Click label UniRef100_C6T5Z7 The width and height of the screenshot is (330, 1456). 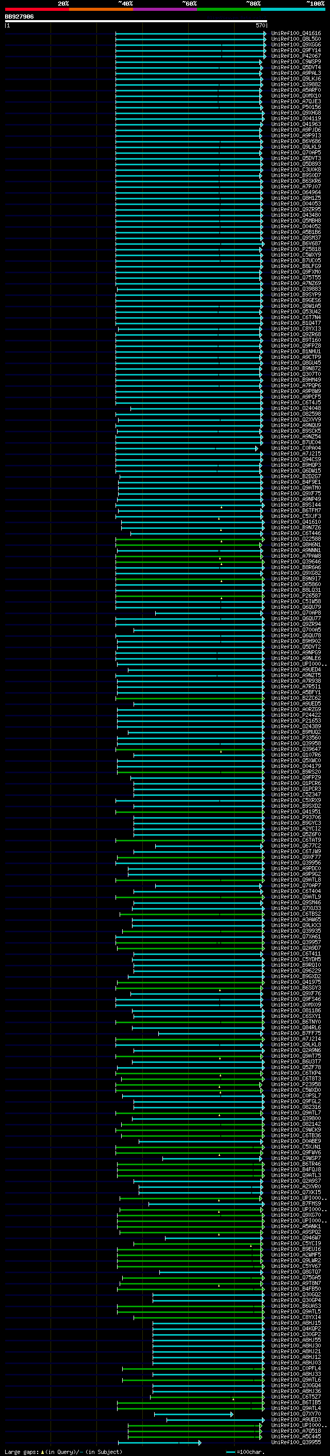296,1397
